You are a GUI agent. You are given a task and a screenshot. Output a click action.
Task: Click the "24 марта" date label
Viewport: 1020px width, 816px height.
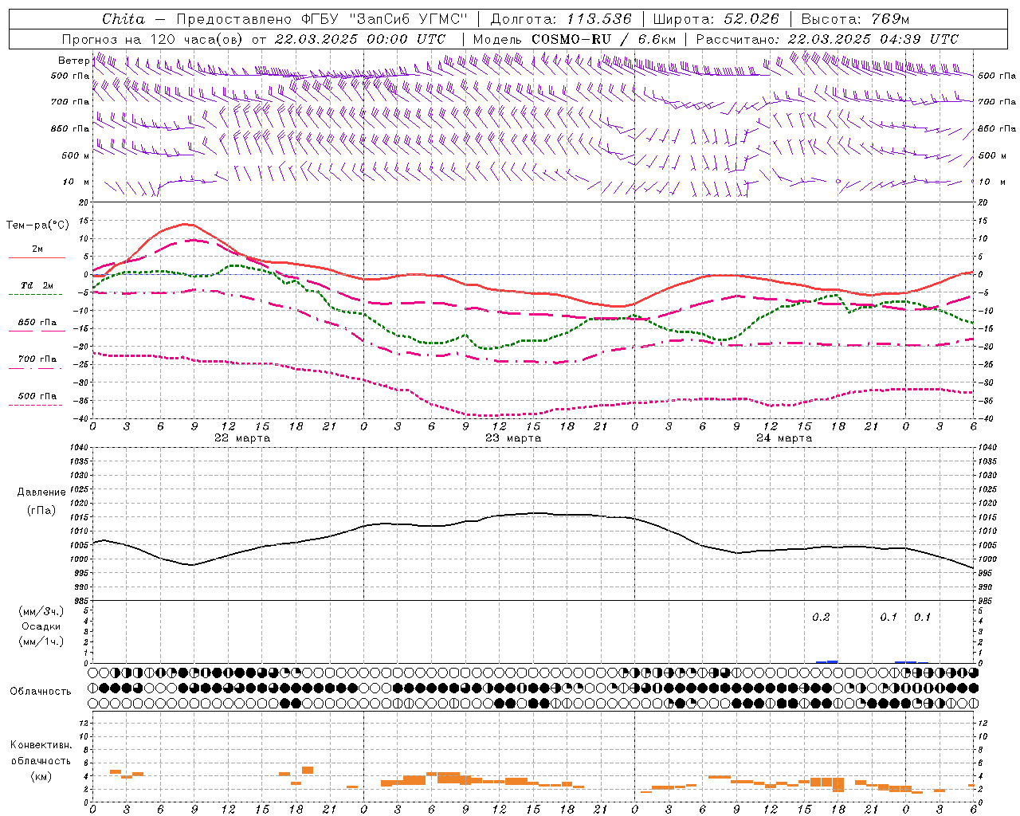tap(785, 438)
